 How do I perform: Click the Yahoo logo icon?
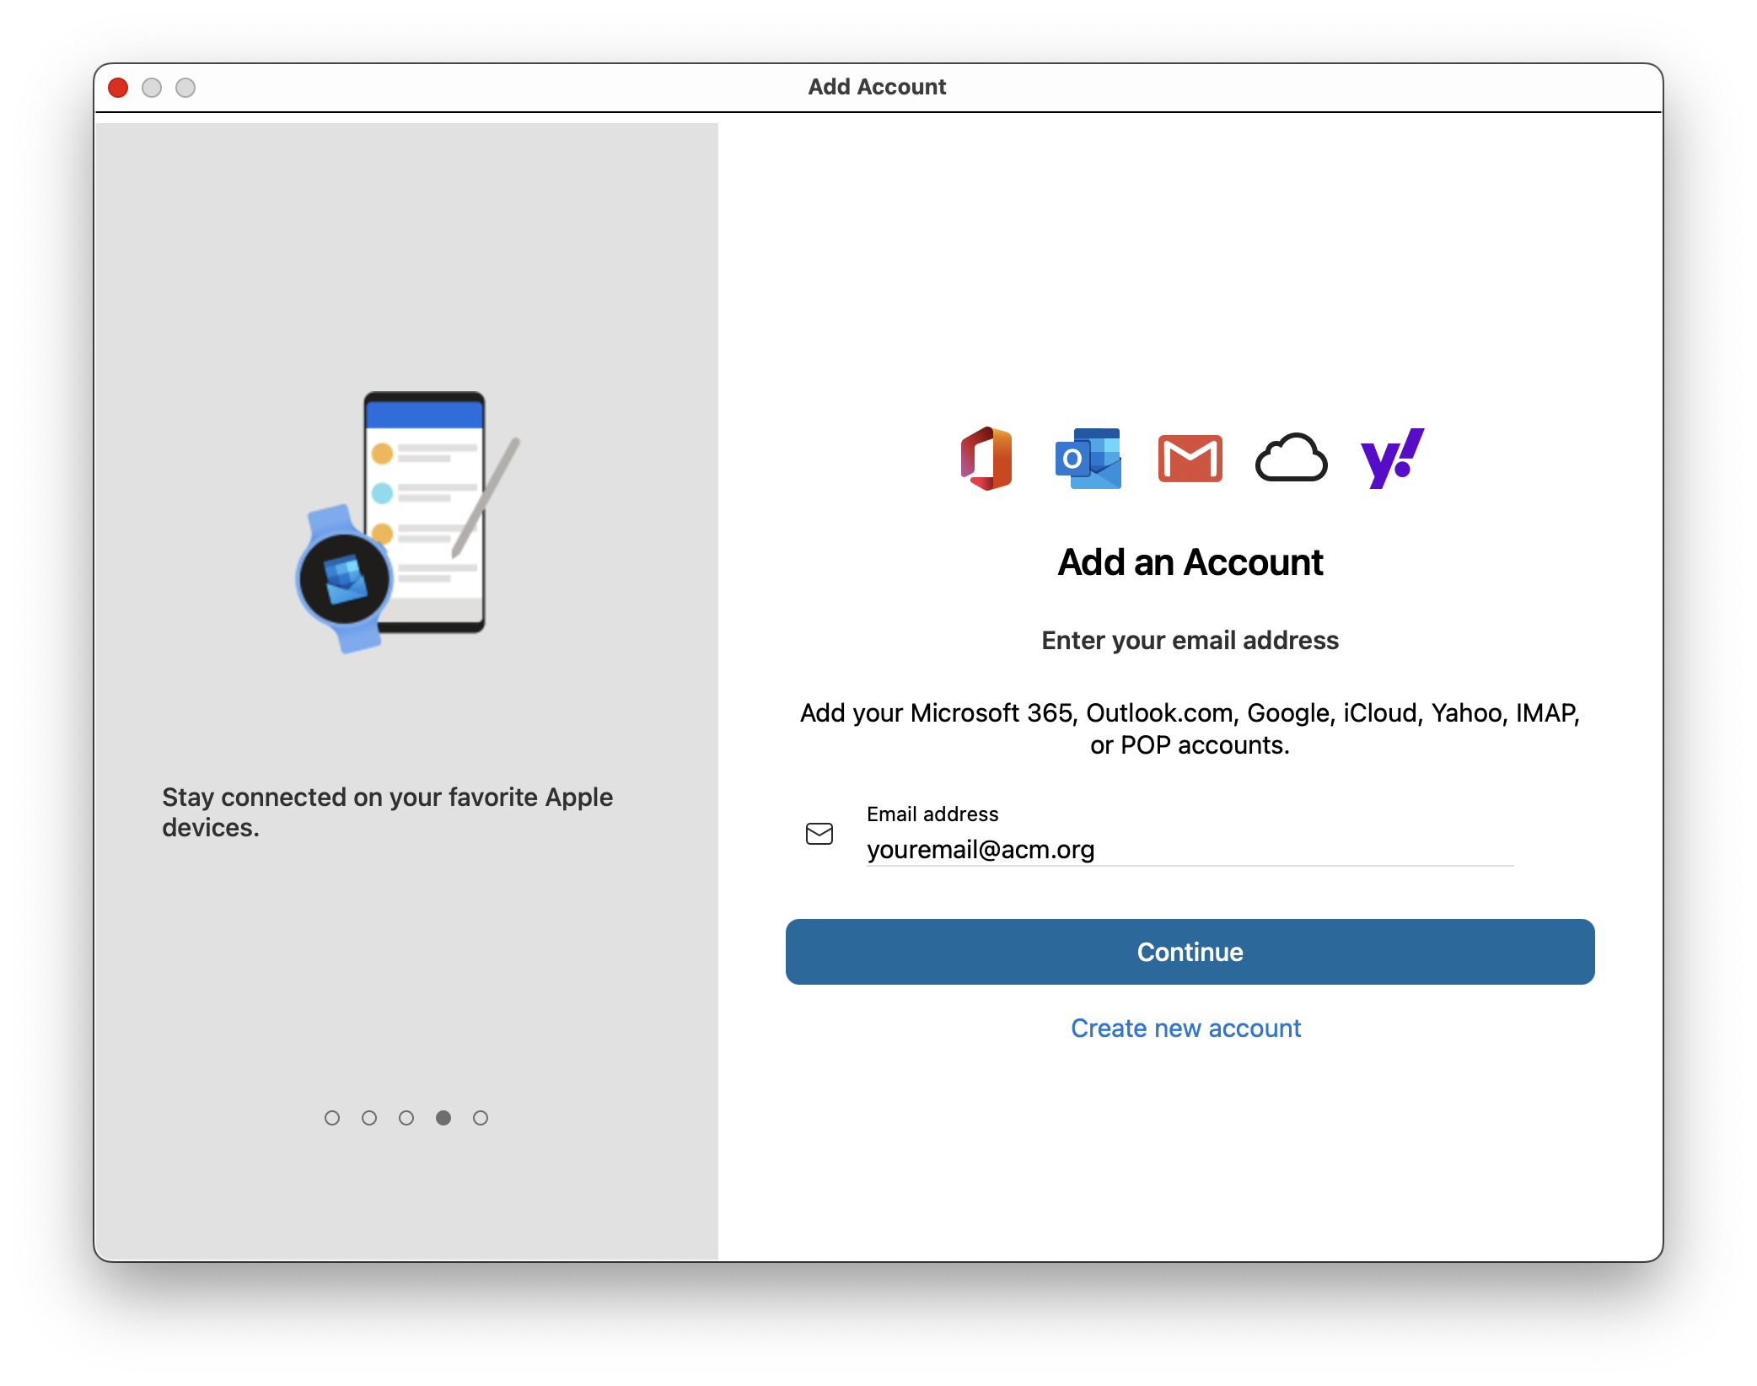(1392, 458)
